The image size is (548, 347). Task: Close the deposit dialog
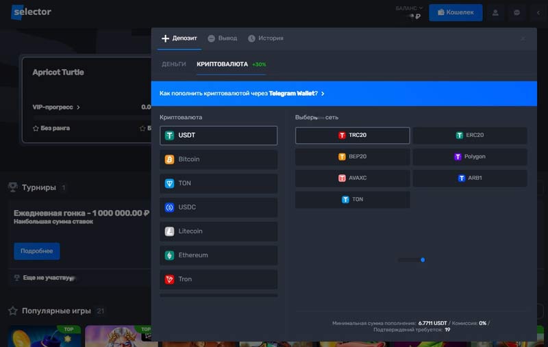(x=523, y=39)
